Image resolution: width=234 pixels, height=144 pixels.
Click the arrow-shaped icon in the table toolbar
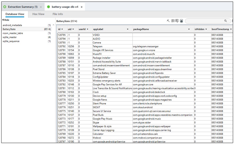tap(168, 21)
